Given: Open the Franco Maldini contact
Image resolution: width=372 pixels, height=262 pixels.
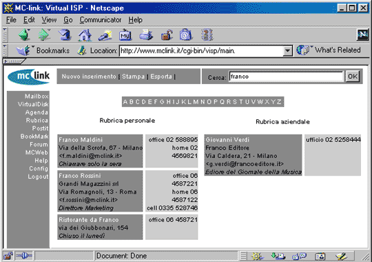Looking at the screenshot, I should click(x=81, y=140).
